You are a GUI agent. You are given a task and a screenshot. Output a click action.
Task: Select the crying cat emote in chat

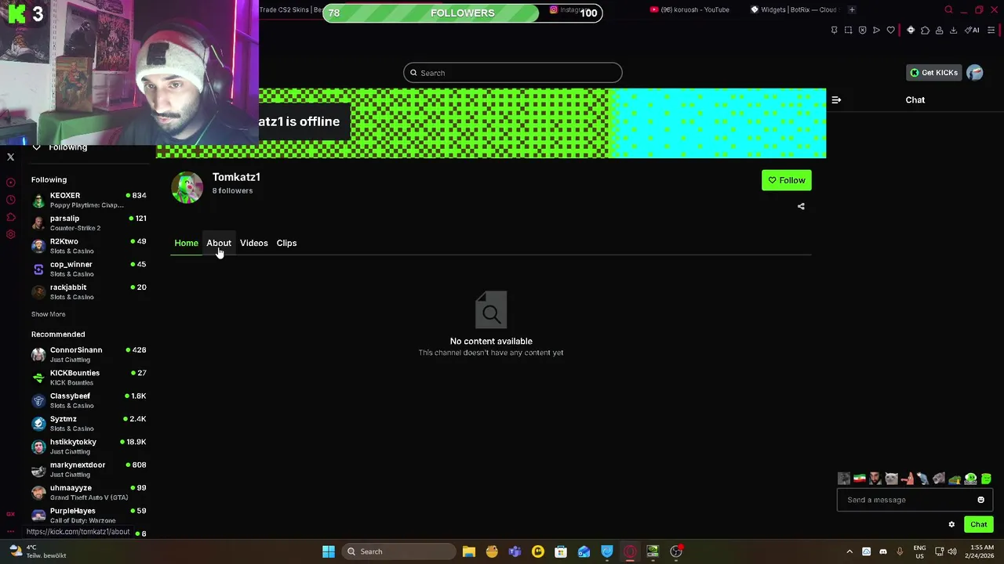pyautogui.click(x=891, y=478)
